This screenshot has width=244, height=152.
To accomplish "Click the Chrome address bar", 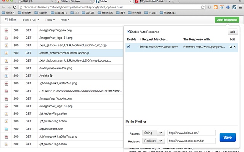I will pos(112,7).
